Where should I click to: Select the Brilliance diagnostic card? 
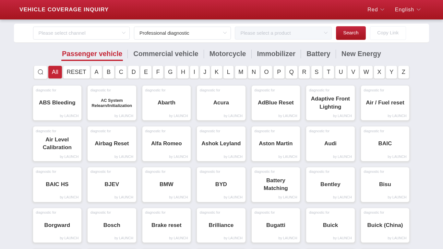click(x=221, y=225)
